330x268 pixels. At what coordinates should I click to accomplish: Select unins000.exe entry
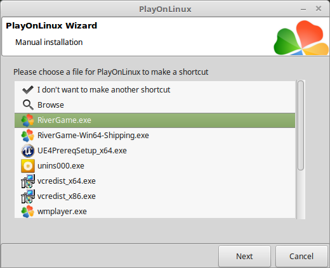tap(155, 166)
